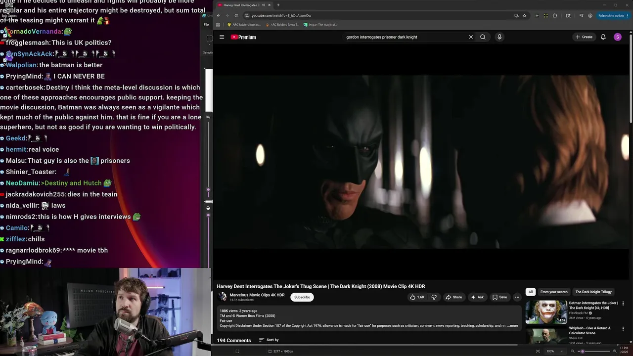Open the YouTube guide hamburger menu
Image resolution: width=633 pixels, height=356 pixels.
[x=222, y=37]
